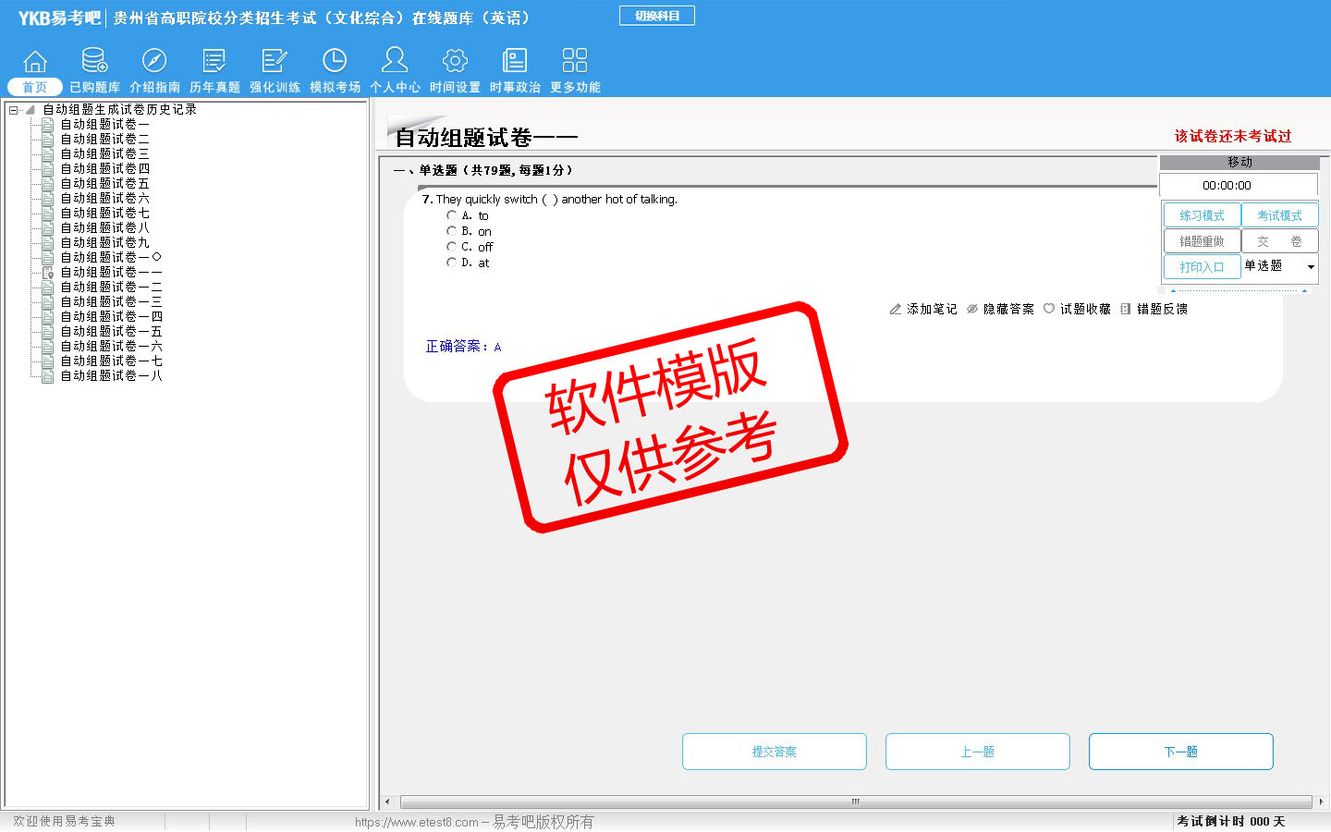Collapse the 自动组题生成试卷历史记录 tree root
1331x832 pixels.
(x=14, y=110)
